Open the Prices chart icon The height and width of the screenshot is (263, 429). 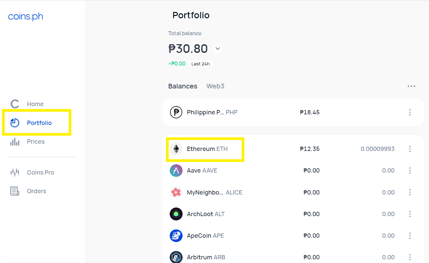[15, 141]
